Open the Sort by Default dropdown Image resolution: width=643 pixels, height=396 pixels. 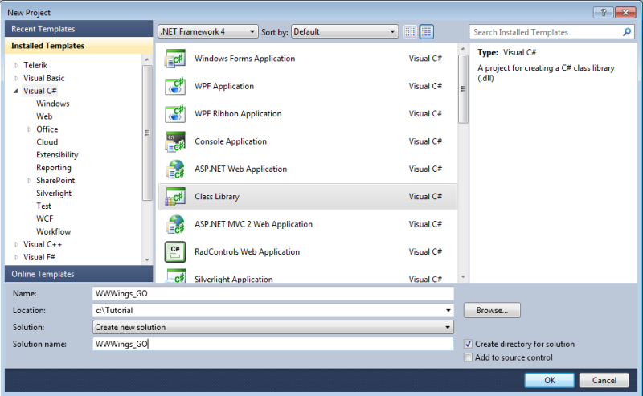(344, 32)
